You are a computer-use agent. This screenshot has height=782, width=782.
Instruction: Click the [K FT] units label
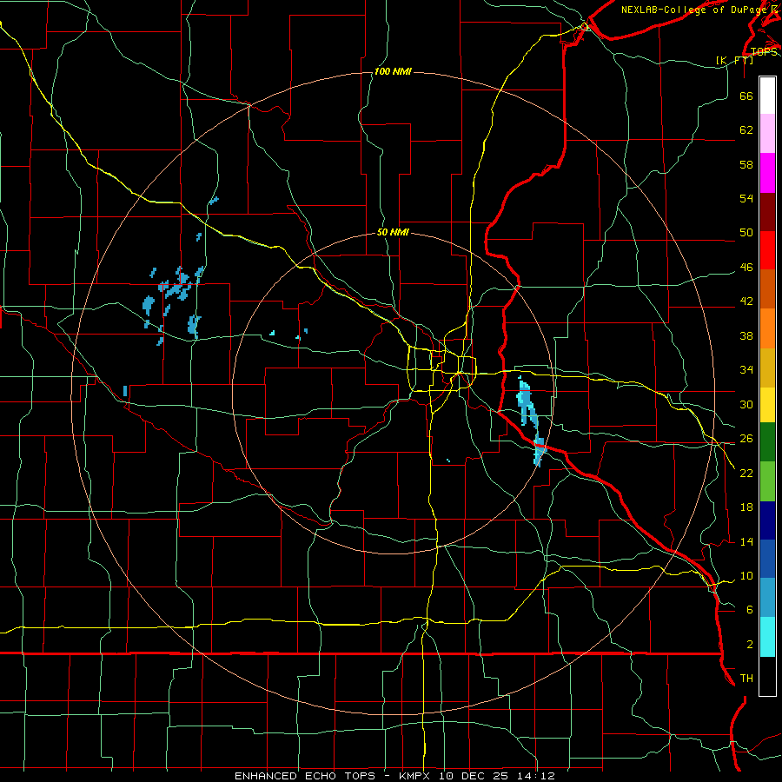pyautogui.click(x=734, y=60)
